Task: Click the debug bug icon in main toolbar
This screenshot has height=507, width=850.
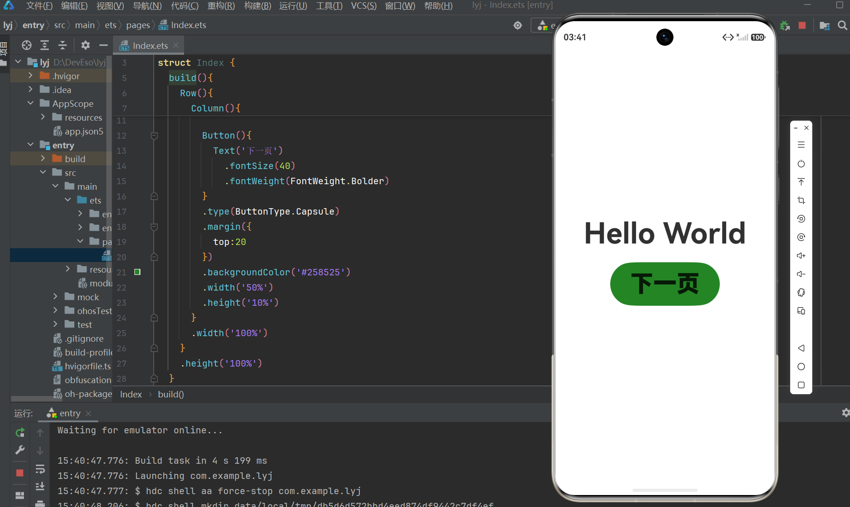Action: pyautogui.click(x=785, y=25)
